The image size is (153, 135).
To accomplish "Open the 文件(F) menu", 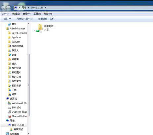I will tap(6, 14).
